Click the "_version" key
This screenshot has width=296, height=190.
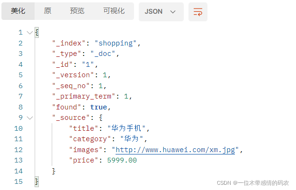[73, 75]
